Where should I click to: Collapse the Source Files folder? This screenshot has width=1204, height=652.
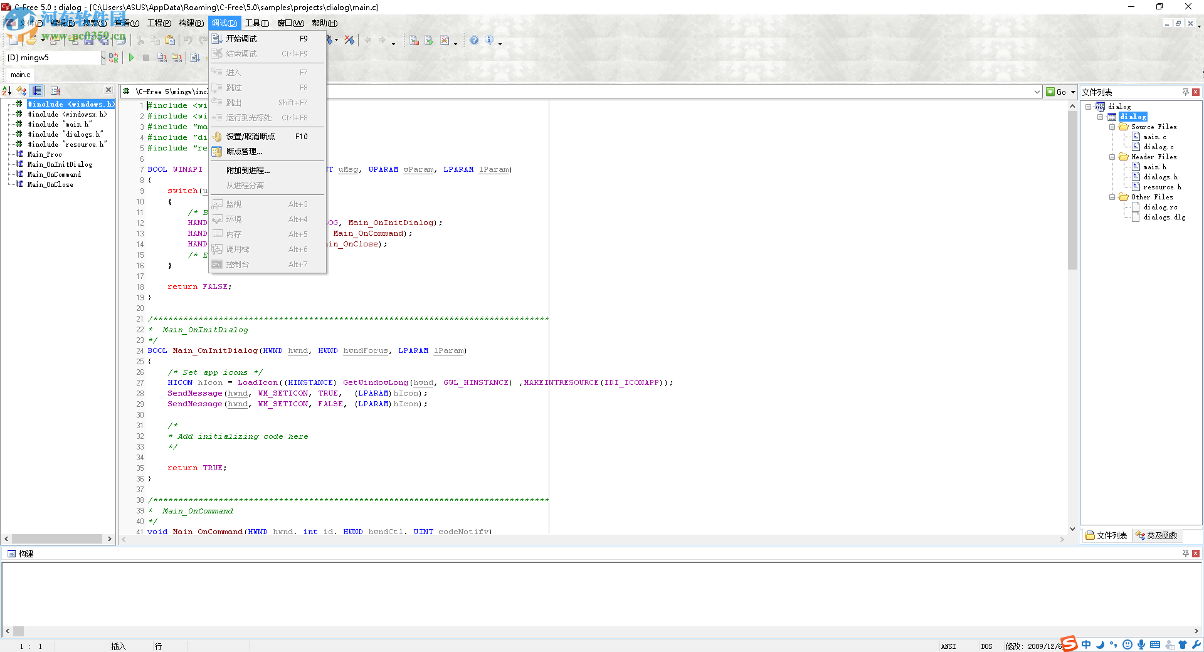point(1112,127)
